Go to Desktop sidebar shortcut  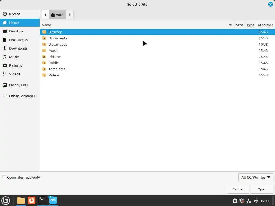point(20,31)
